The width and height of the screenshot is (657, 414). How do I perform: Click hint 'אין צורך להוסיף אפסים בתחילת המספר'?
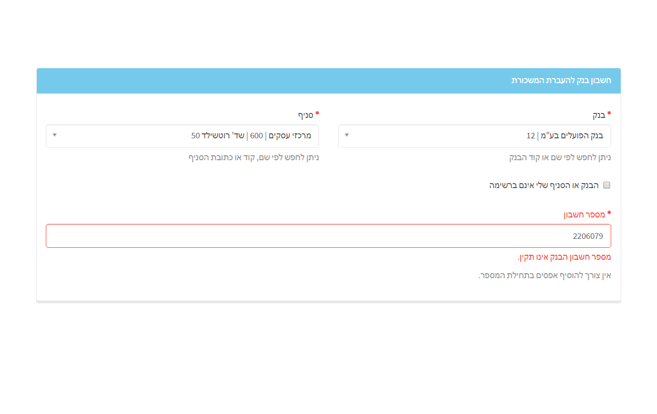click(x=545, y=276)
